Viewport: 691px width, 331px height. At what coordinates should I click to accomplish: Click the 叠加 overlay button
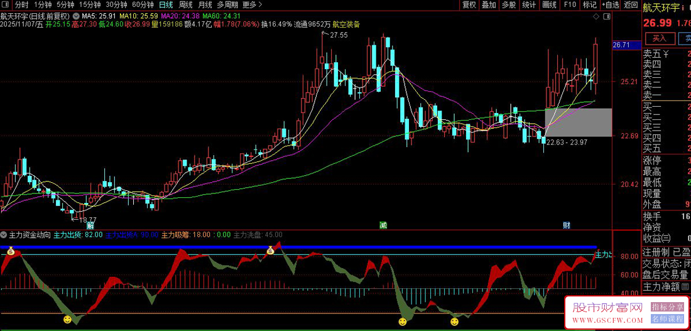pyautogui.click(x=489, y=5)
